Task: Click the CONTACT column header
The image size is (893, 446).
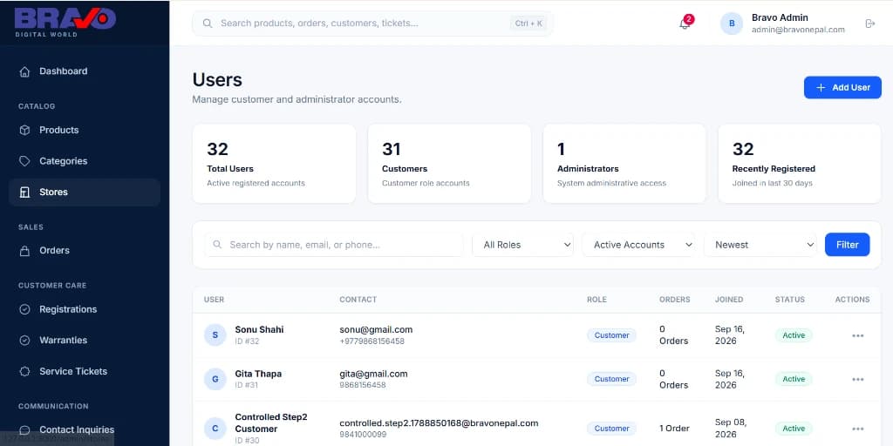Action: (358, 300)
